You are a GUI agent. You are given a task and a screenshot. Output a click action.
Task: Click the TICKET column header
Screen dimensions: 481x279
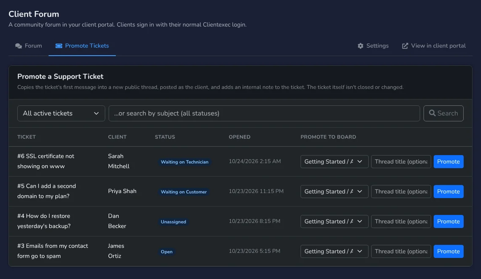[x=26, y=137]
